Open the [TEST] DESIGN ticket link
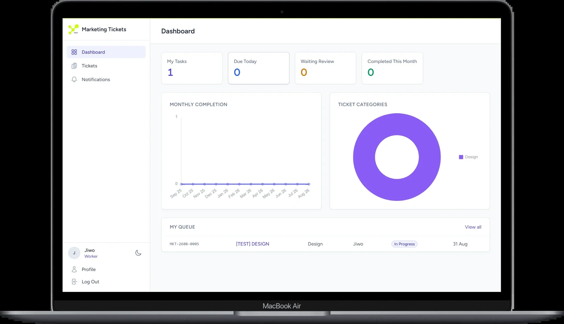Viewport: 564px width, 324px height. pyautogui.click(x=252, y=244)
